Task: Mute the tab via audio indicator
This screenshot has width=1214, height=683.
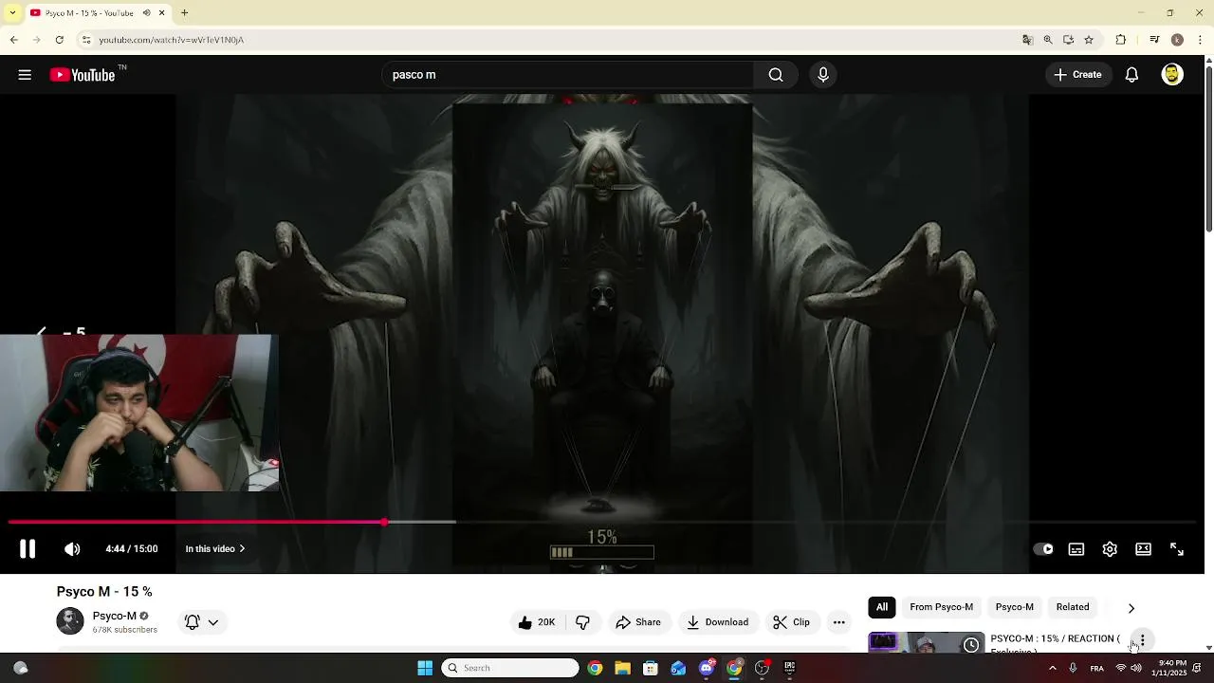Action: (147, 12)
